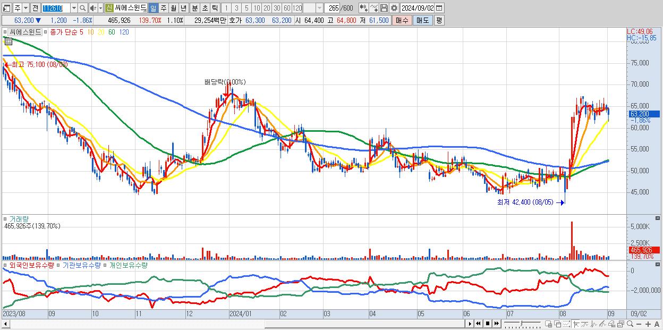
Task: Select second 초 chart period
Action: [x=205, y=8]
